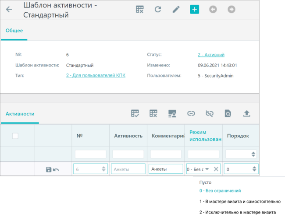
Task: Select '0 - Без ограничений' option
Action: pos(220,191)
